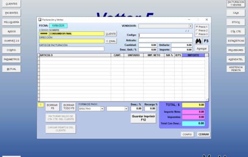Click the Facturación y Ventas window icon
This screenshot has height=157, width=248.
[x=40, y=19]
